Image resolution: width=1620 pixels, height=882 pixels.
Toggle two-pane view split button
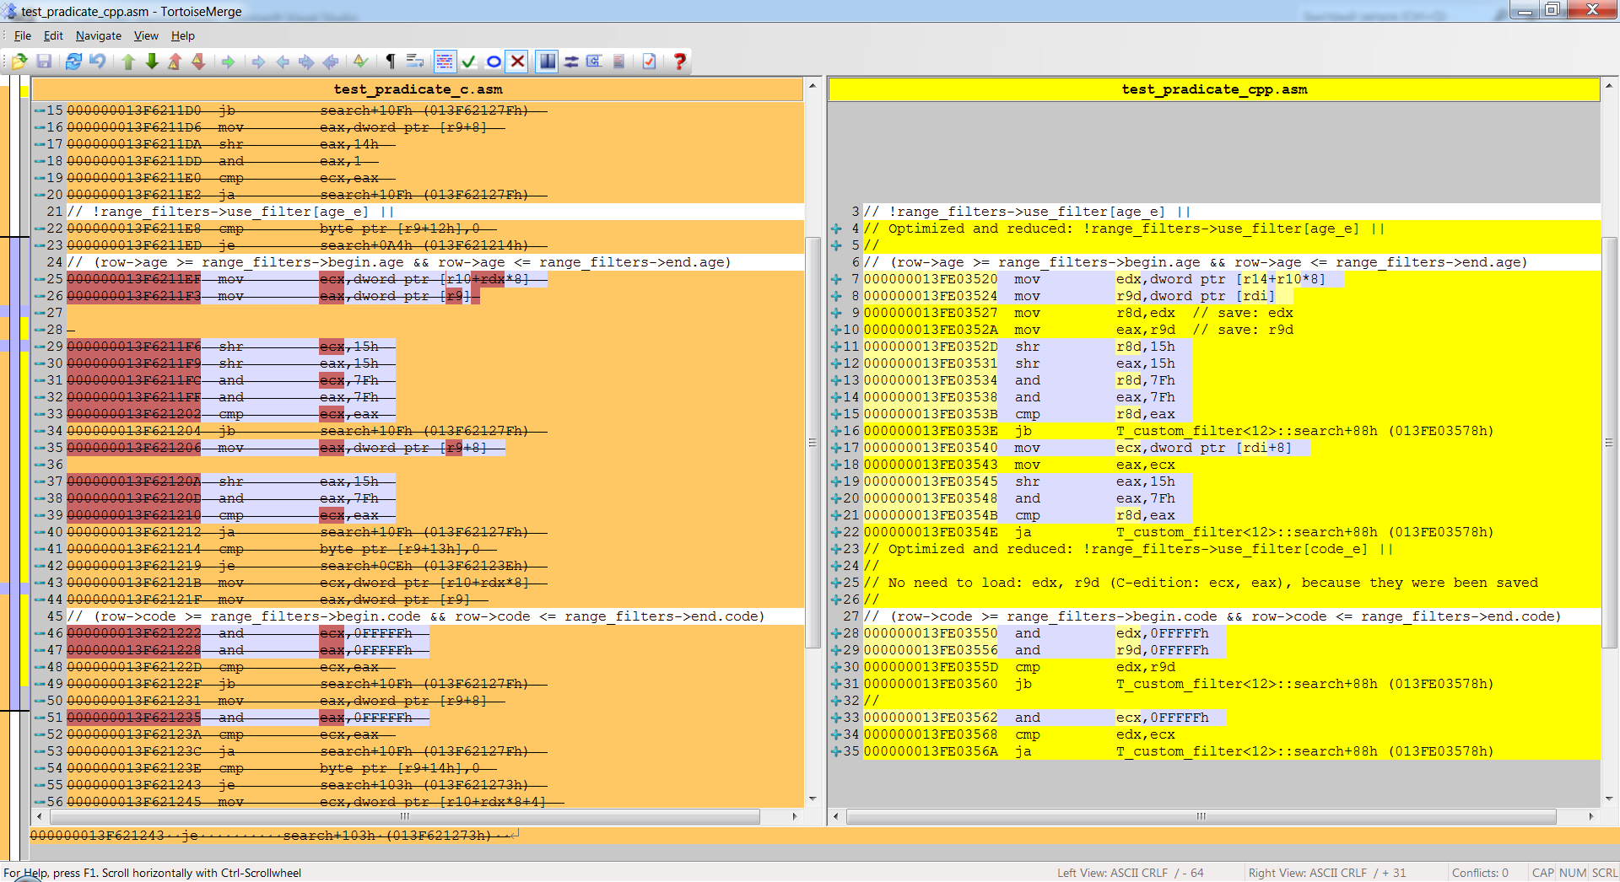click(547, 62)
